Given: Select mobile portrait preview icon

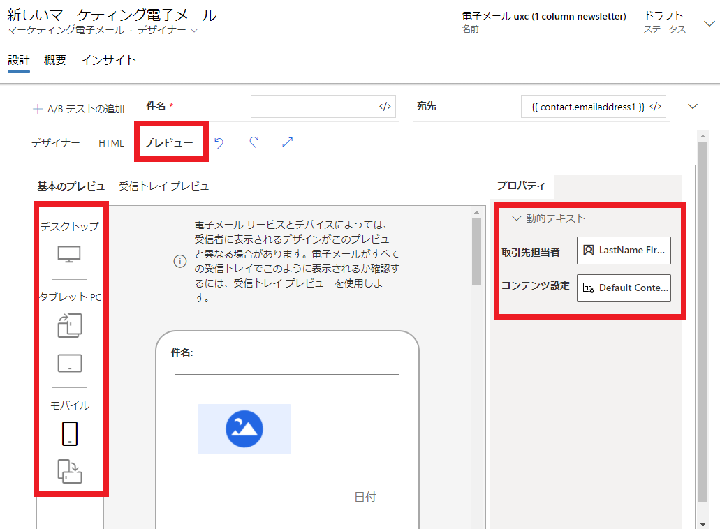Looking at the screenshot, I should tap(69, 433).
